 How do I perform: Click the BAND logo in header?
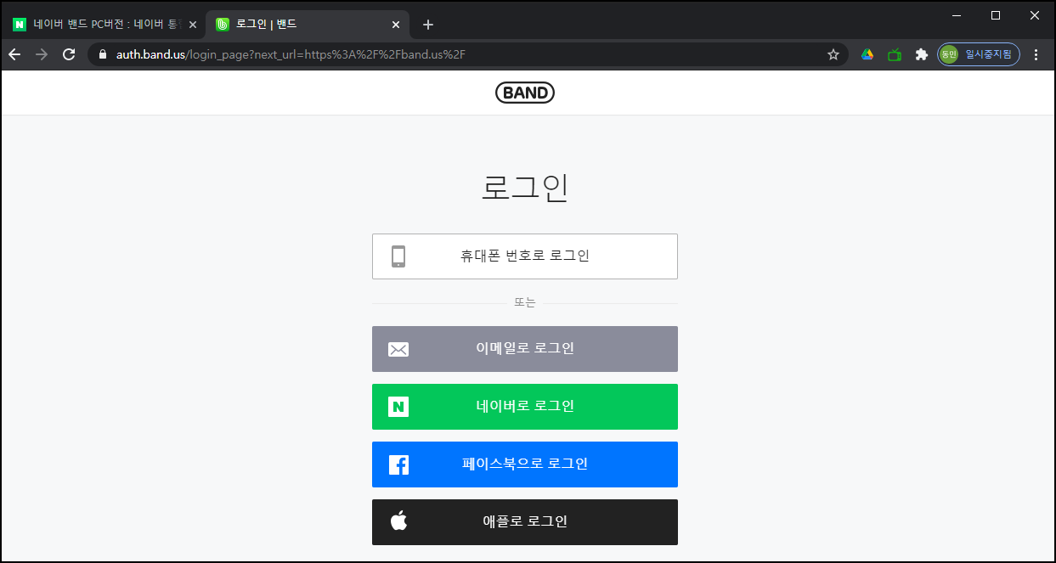pos(525,93)
